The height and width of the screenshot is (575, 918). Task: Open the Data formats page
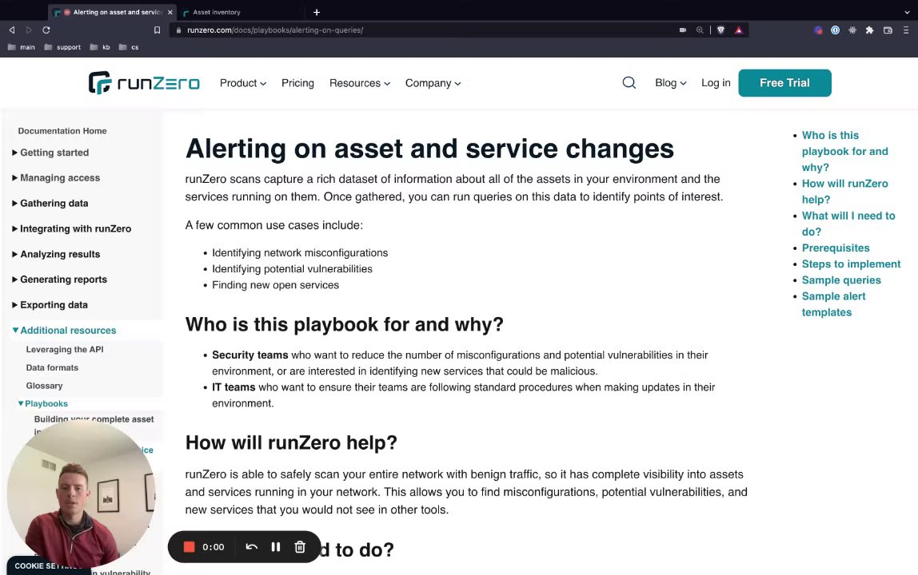pyautogui.click(x=52, y=367)
